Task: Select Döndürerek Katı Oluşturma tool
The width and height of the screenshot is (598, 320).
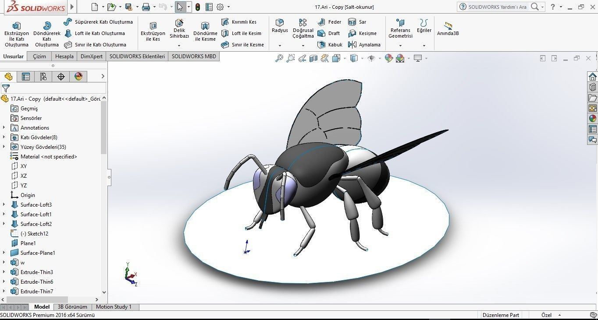Action: (47, 34)
